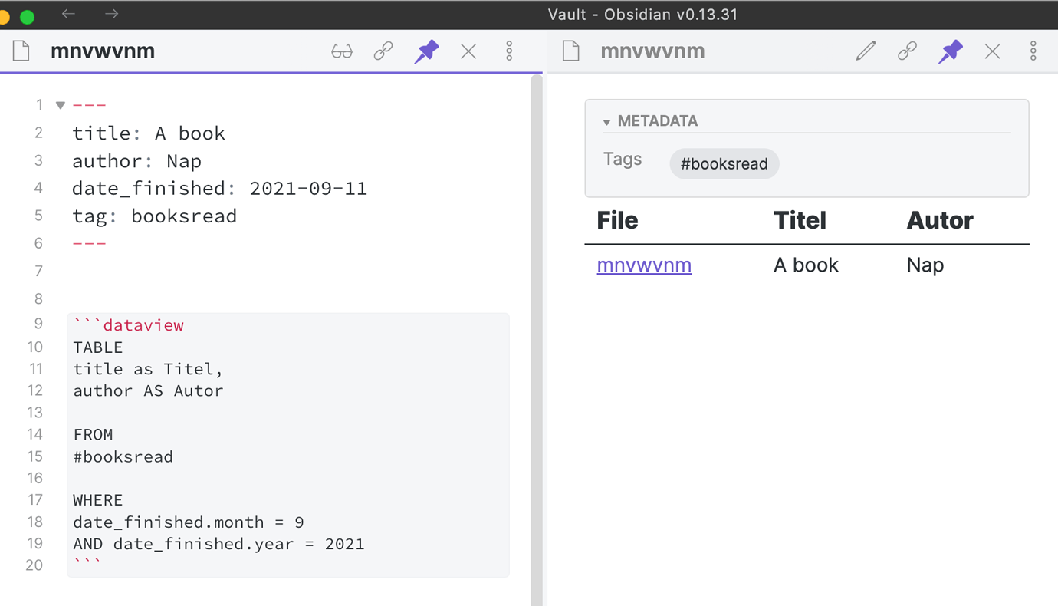1058x606 pixels.
Task: Click the link icon in left pane
Action: tap(383, 51)
